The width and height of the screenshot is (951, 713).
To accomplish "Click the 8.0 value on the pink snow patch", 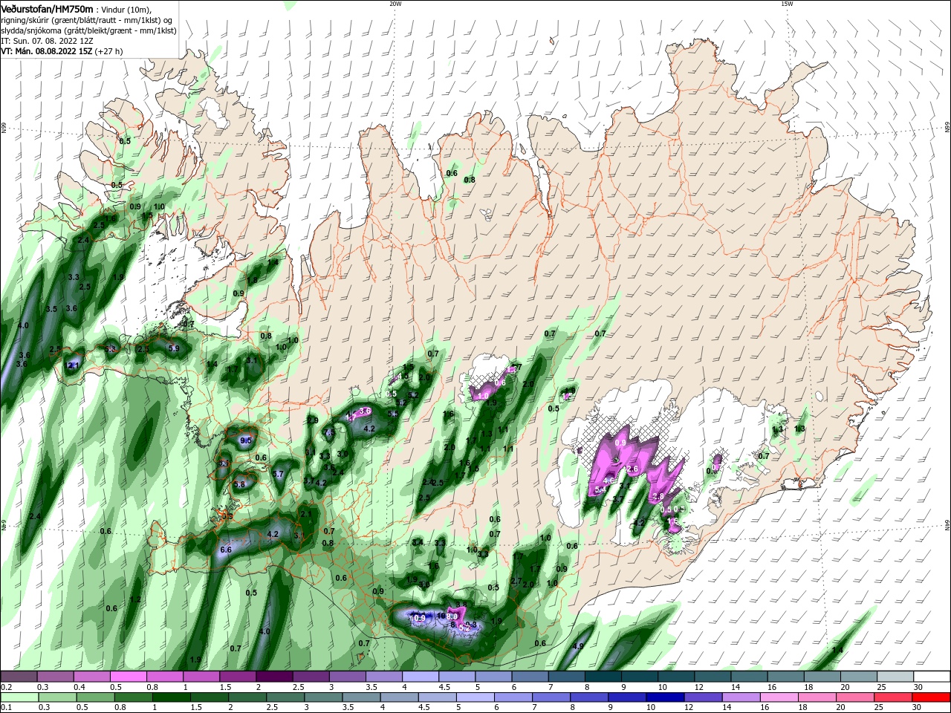I will (452, 616).
